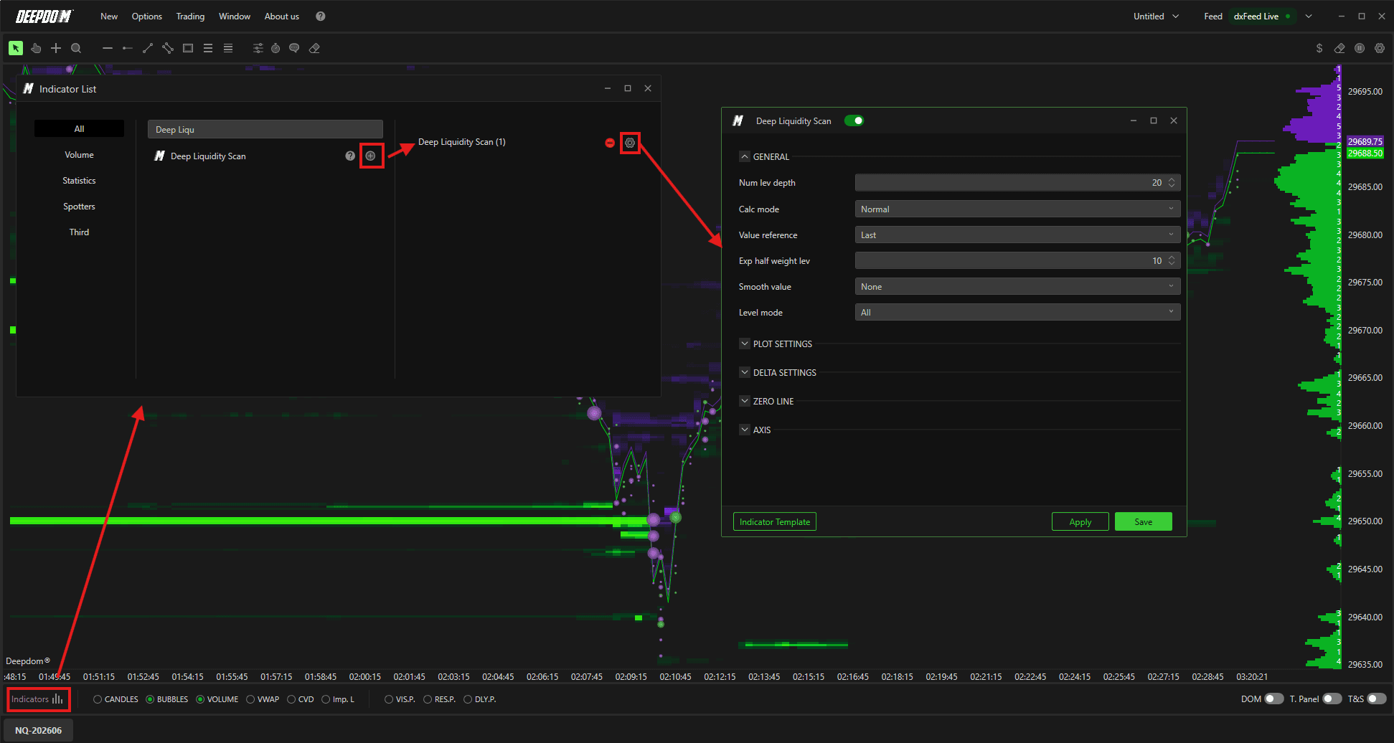Open the stopwatch timer tool

(275, 48)
